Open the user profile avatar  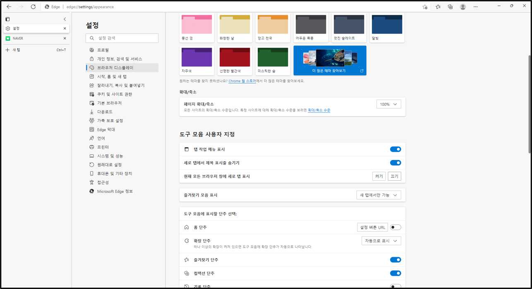tap(463, 7)
